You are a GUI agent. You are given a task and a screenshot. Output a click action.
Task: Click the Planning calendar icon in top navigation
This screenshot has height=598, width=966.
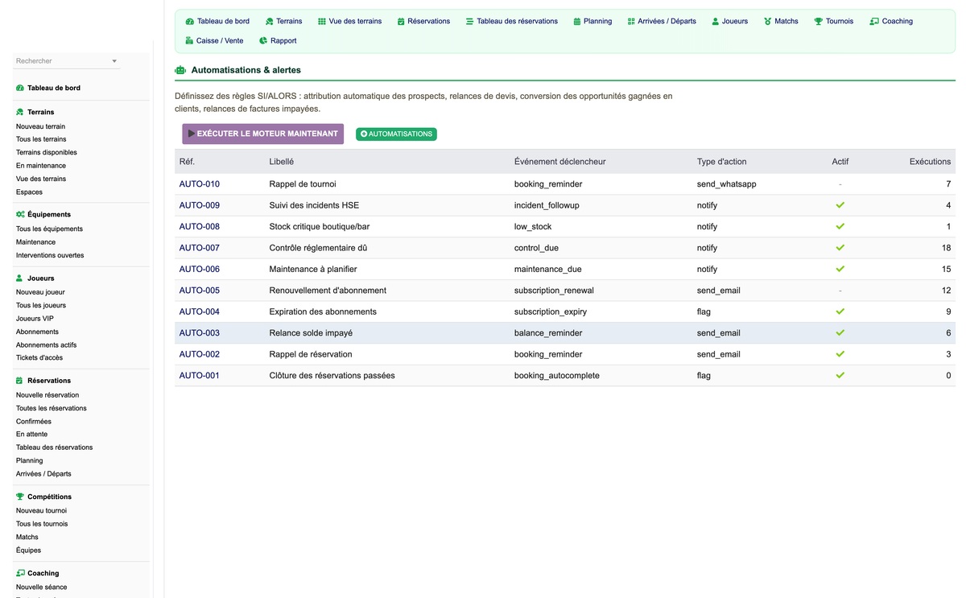pos(577,22)
